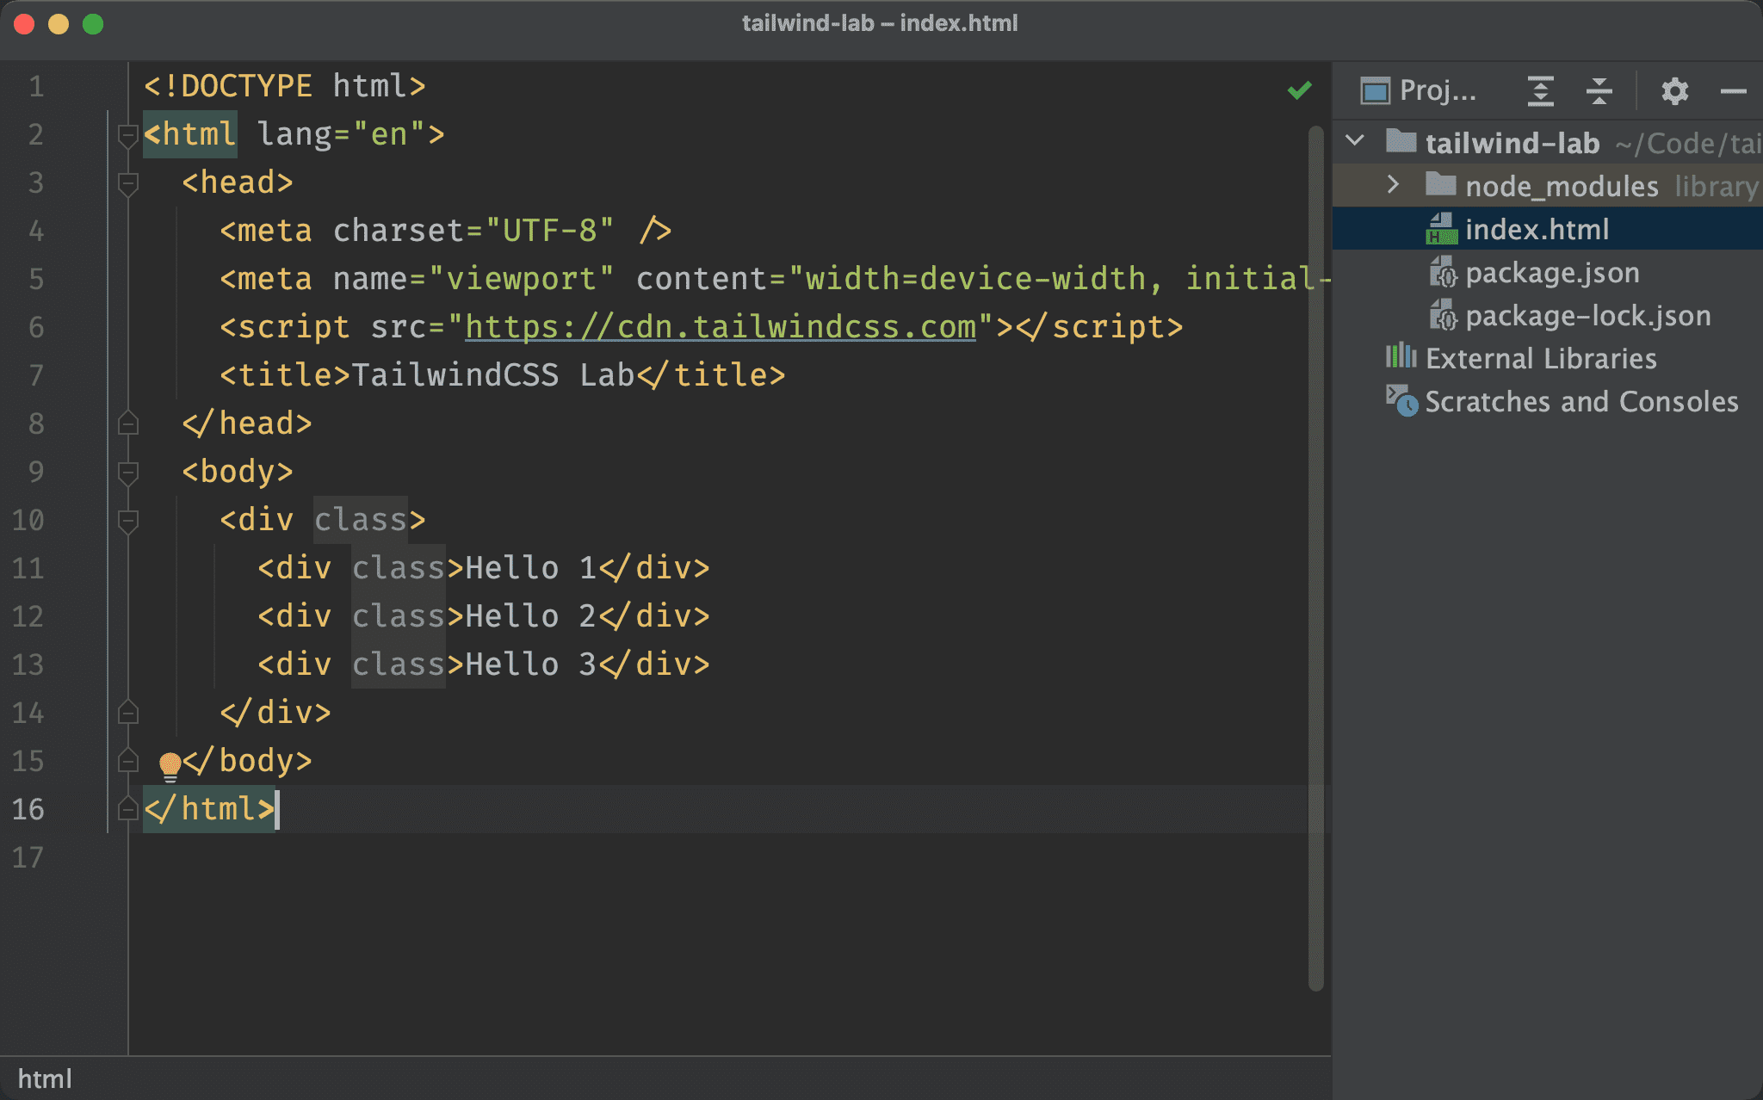Click the closing html tag on line 16
Viewport: 1763px width, 1100px height.
pos(209,809)
